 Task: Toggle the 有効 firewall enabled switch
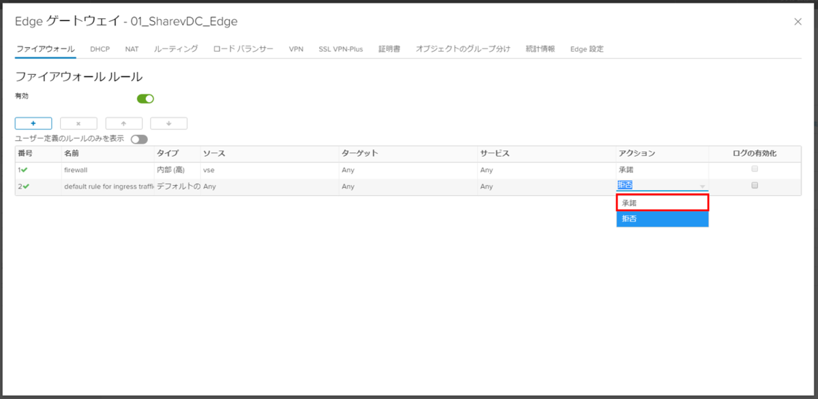click(x=145, y=99)
